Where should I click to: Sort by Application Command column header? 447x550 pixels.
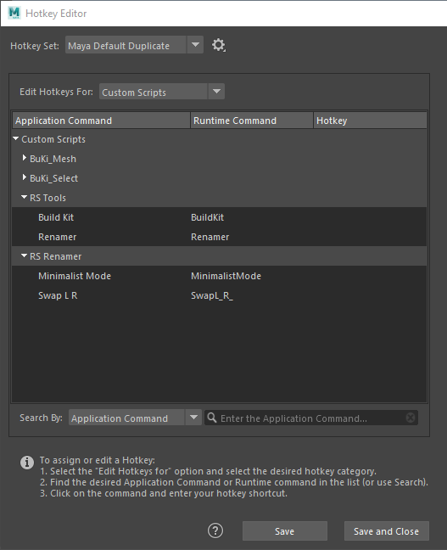coord(101,121)
